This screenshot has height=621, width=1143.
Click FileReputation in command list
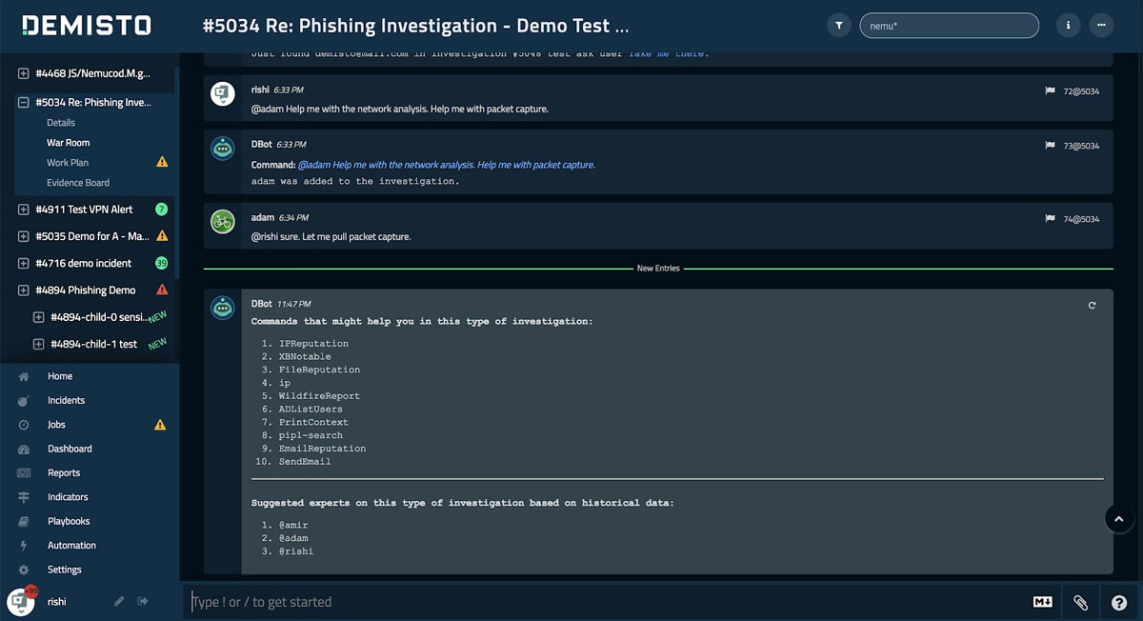pyautogui.click(x=319, y=370)
